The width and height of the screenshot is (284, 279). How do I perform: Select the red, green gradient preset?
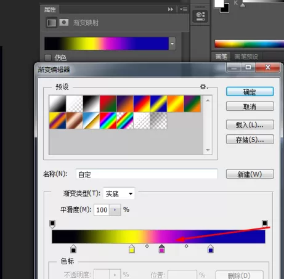tap(108, 103)
